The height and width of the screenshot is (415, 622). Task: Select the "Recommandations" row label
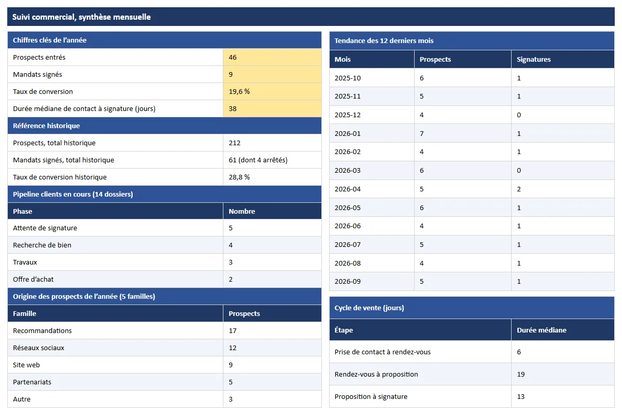[43, 330]
